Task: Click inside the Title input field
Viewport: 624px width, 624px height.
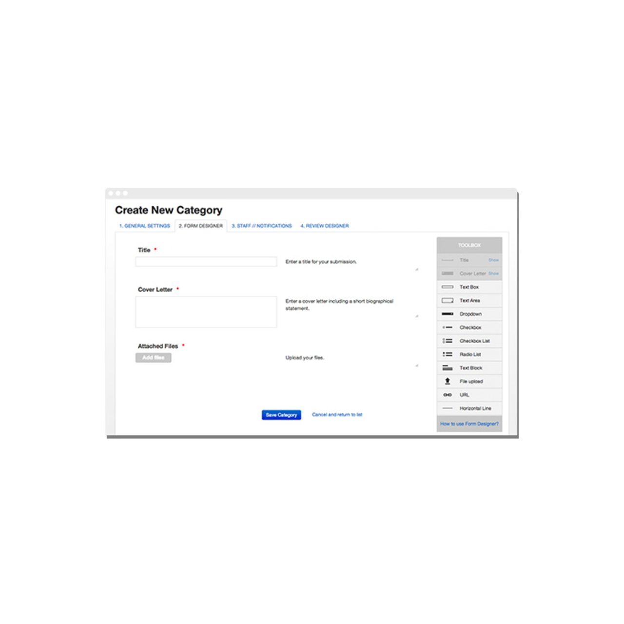Action: click(x=205, y=262)
